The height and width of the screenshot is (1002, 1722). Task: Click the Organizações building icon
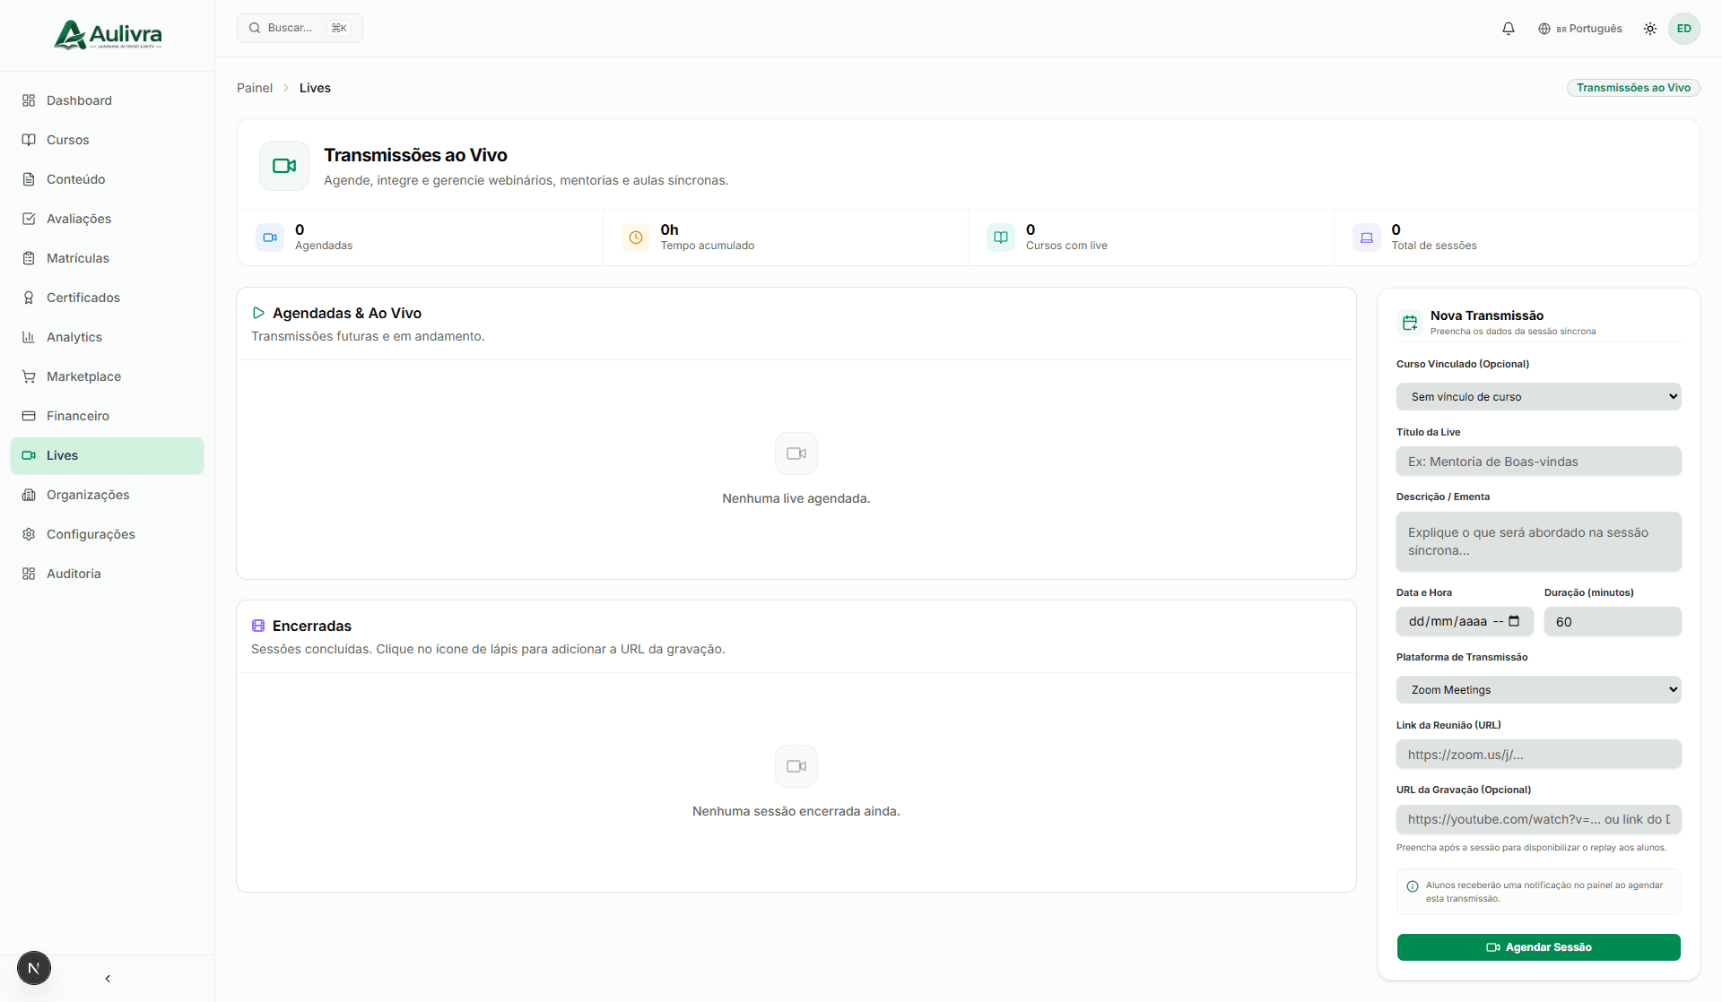click(x=29, y=495)
